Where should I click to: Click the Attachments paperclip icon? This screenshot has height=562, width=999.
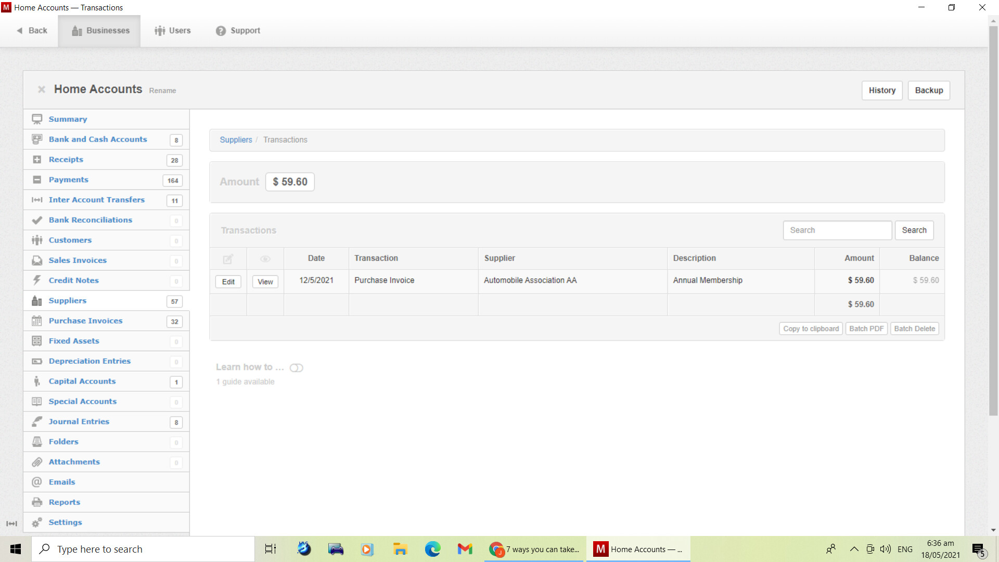click(37, 462)
